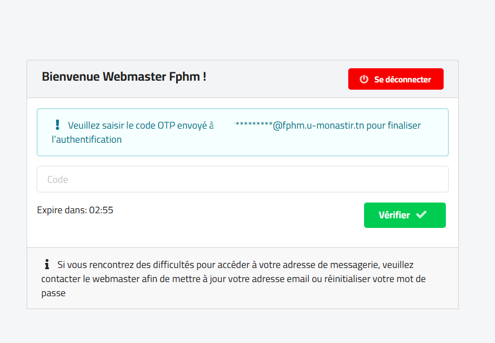Image resolution: width=495 pixels, height=343 pixels.
Task: Click the 'Veuillez saisir le code OTP' text
Action: (141, 126)
